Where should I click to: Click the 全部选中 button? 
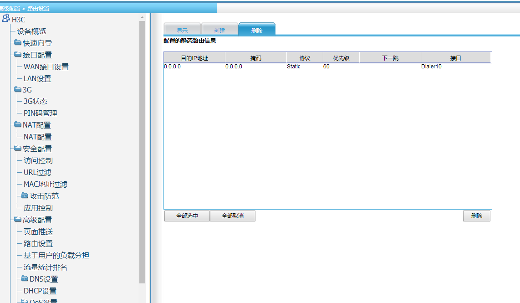[x=187, y=216]
